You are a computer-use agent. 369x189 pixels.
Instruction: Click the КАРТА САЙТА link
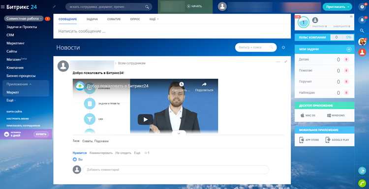(14, 112)
